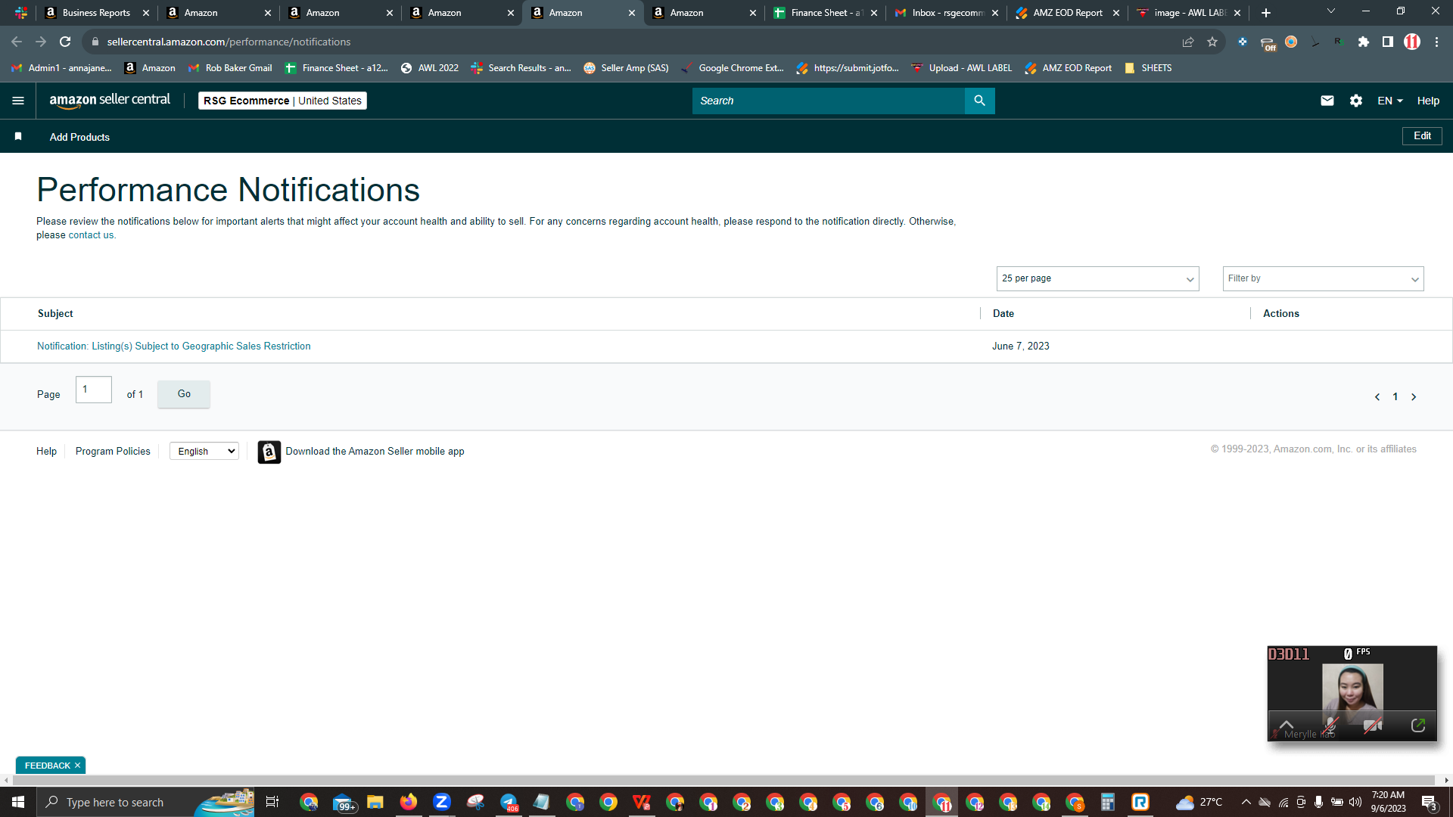Open the settings gear icon
This screenshot has width=1453, height=817.
pyautogui.click(x=1356, y=101)
